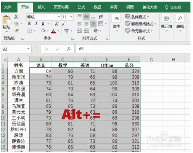This screenshot has height=153, width=193.
Task: Switch to the 公式 ribbon tab
Action: click(x=81, y=7)
